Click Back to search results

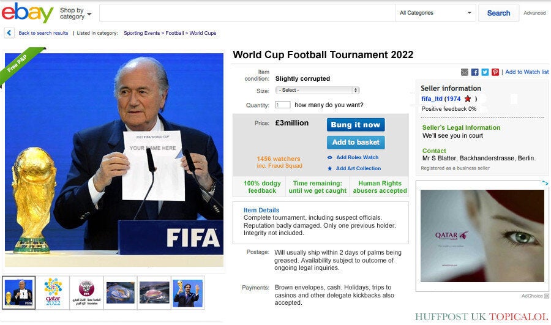tap(43, 33)
